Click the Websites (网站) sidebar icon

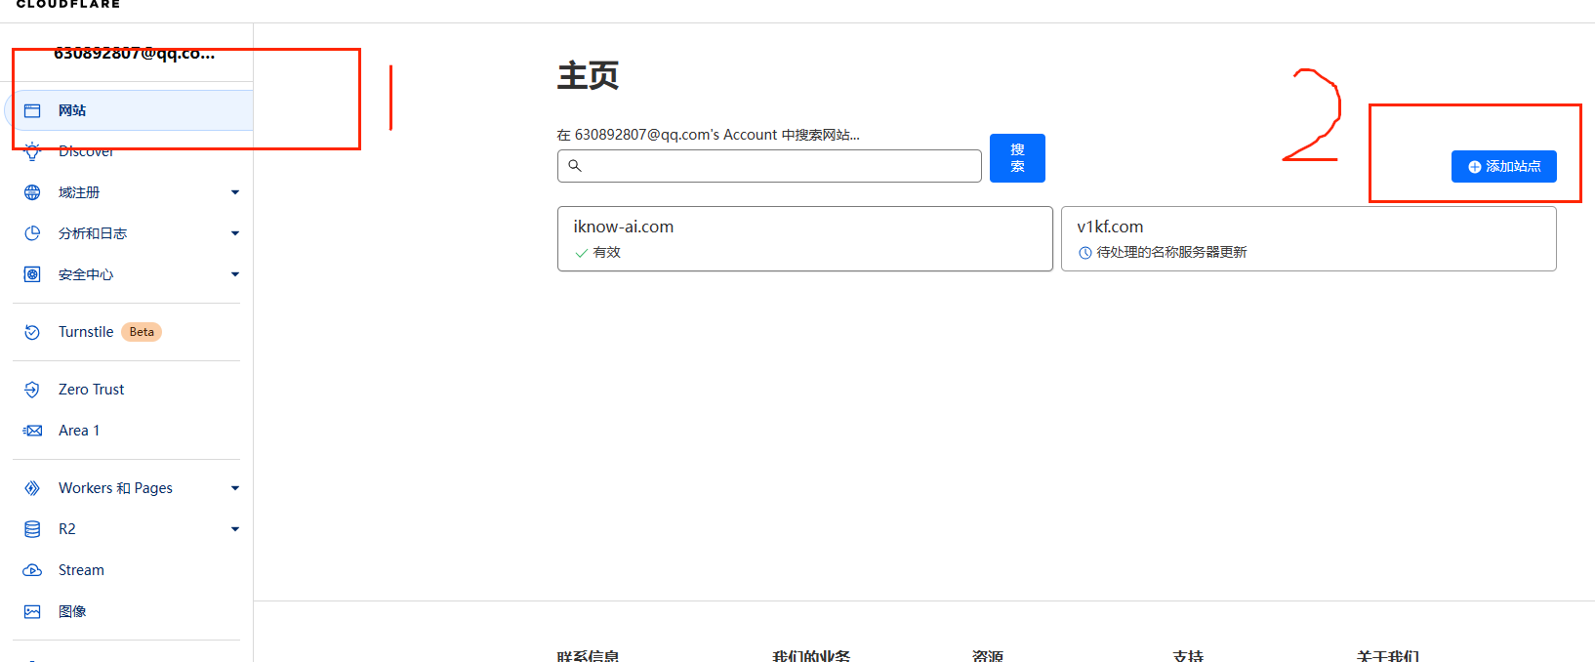(x=32, y=110)
